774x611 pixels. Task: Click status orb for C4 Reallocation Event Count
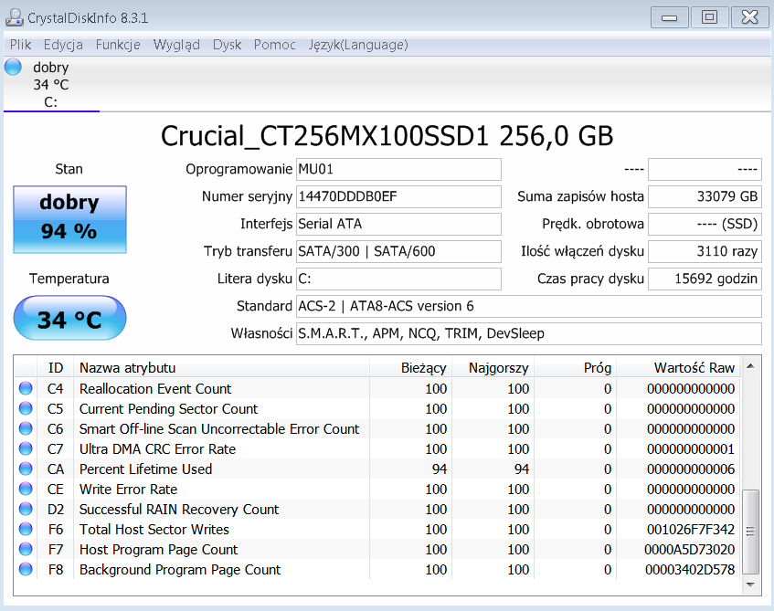click(x=26, y=388)
